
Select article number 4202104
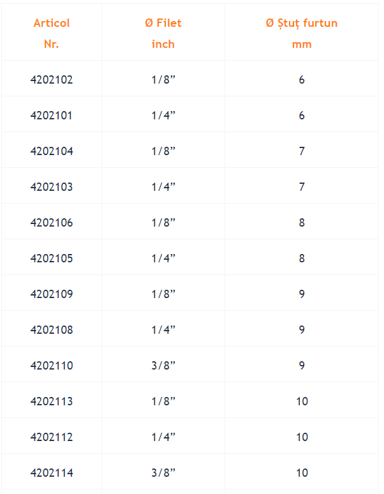pyautogui.click(x=52, y=151)
